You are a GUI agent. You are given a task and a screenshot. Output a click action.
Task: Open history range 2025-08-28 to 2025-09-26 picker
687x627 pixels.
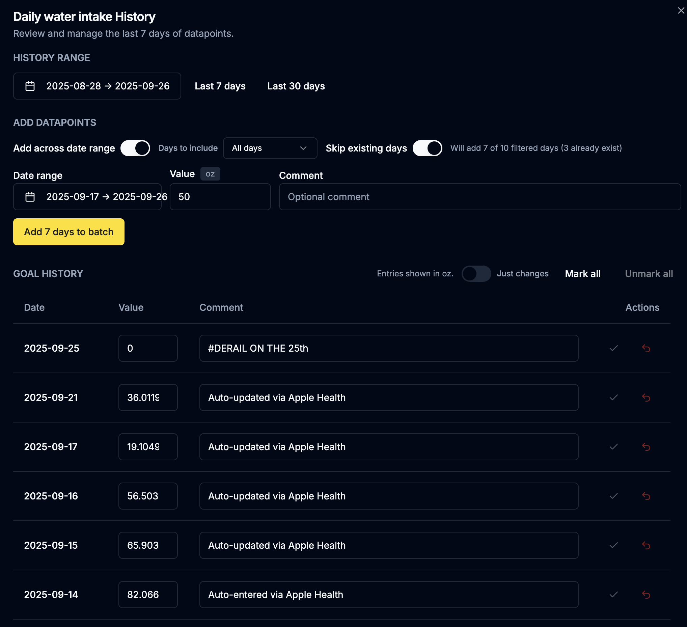108,86
